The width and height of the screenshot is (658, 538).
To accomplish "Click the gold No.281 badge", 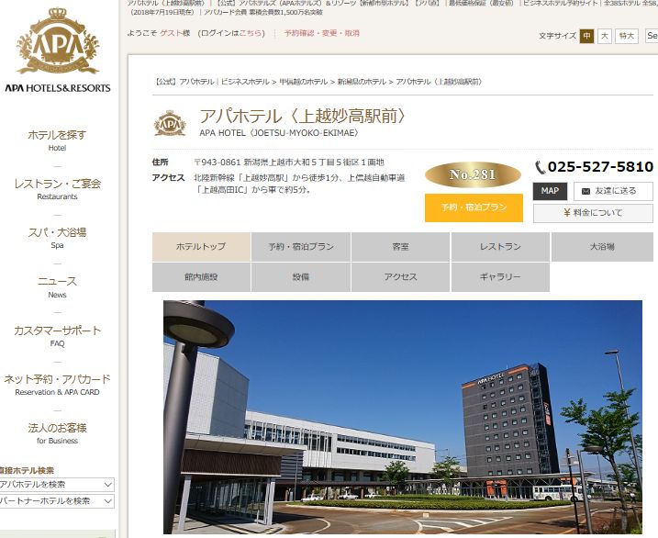I will (x=473, y=174).
